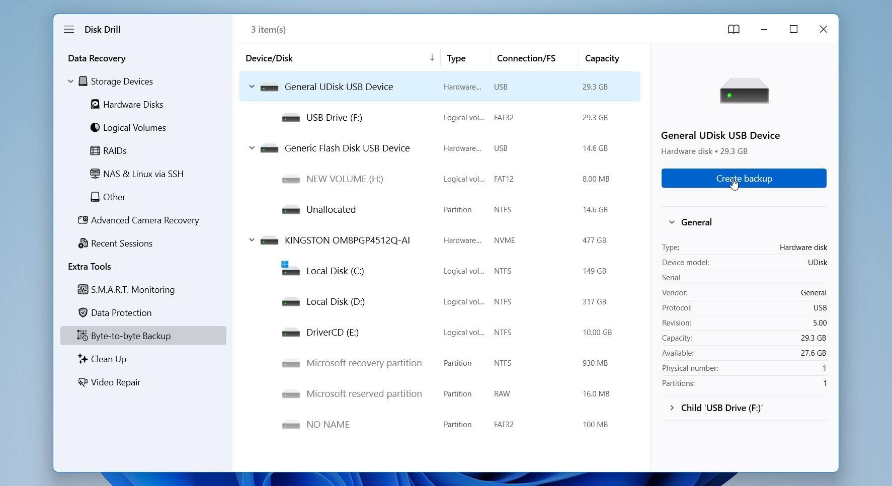Collapse the General details section

click(672, 222)
